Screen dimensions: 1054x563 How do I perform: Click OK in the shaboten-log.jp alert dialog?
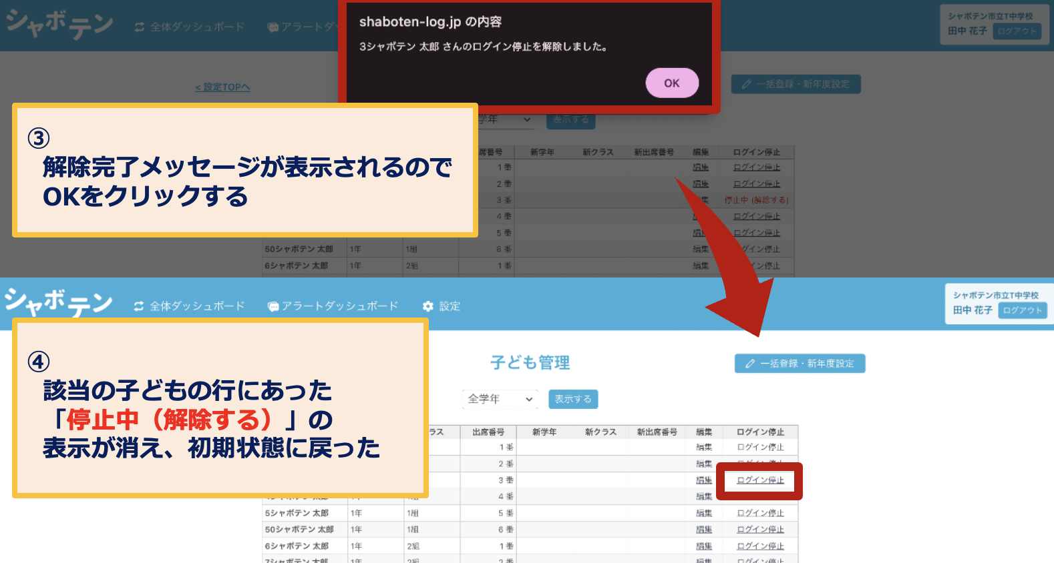pyautogui.click(x=672, y=83)
